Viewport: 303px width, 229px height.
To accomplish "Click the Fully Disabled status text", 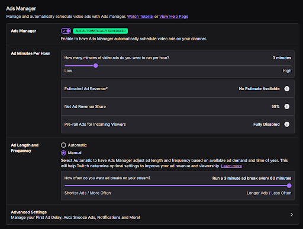I will tap(266, 124).
